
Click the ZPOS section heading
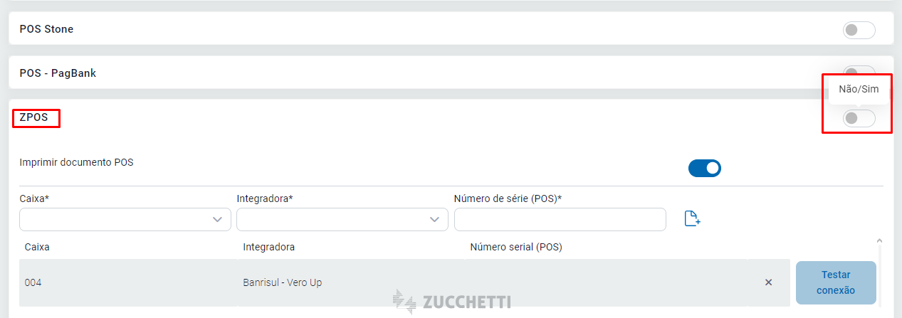(34, 118)
